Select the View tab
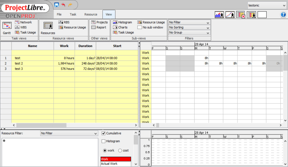 pos(109,14)
